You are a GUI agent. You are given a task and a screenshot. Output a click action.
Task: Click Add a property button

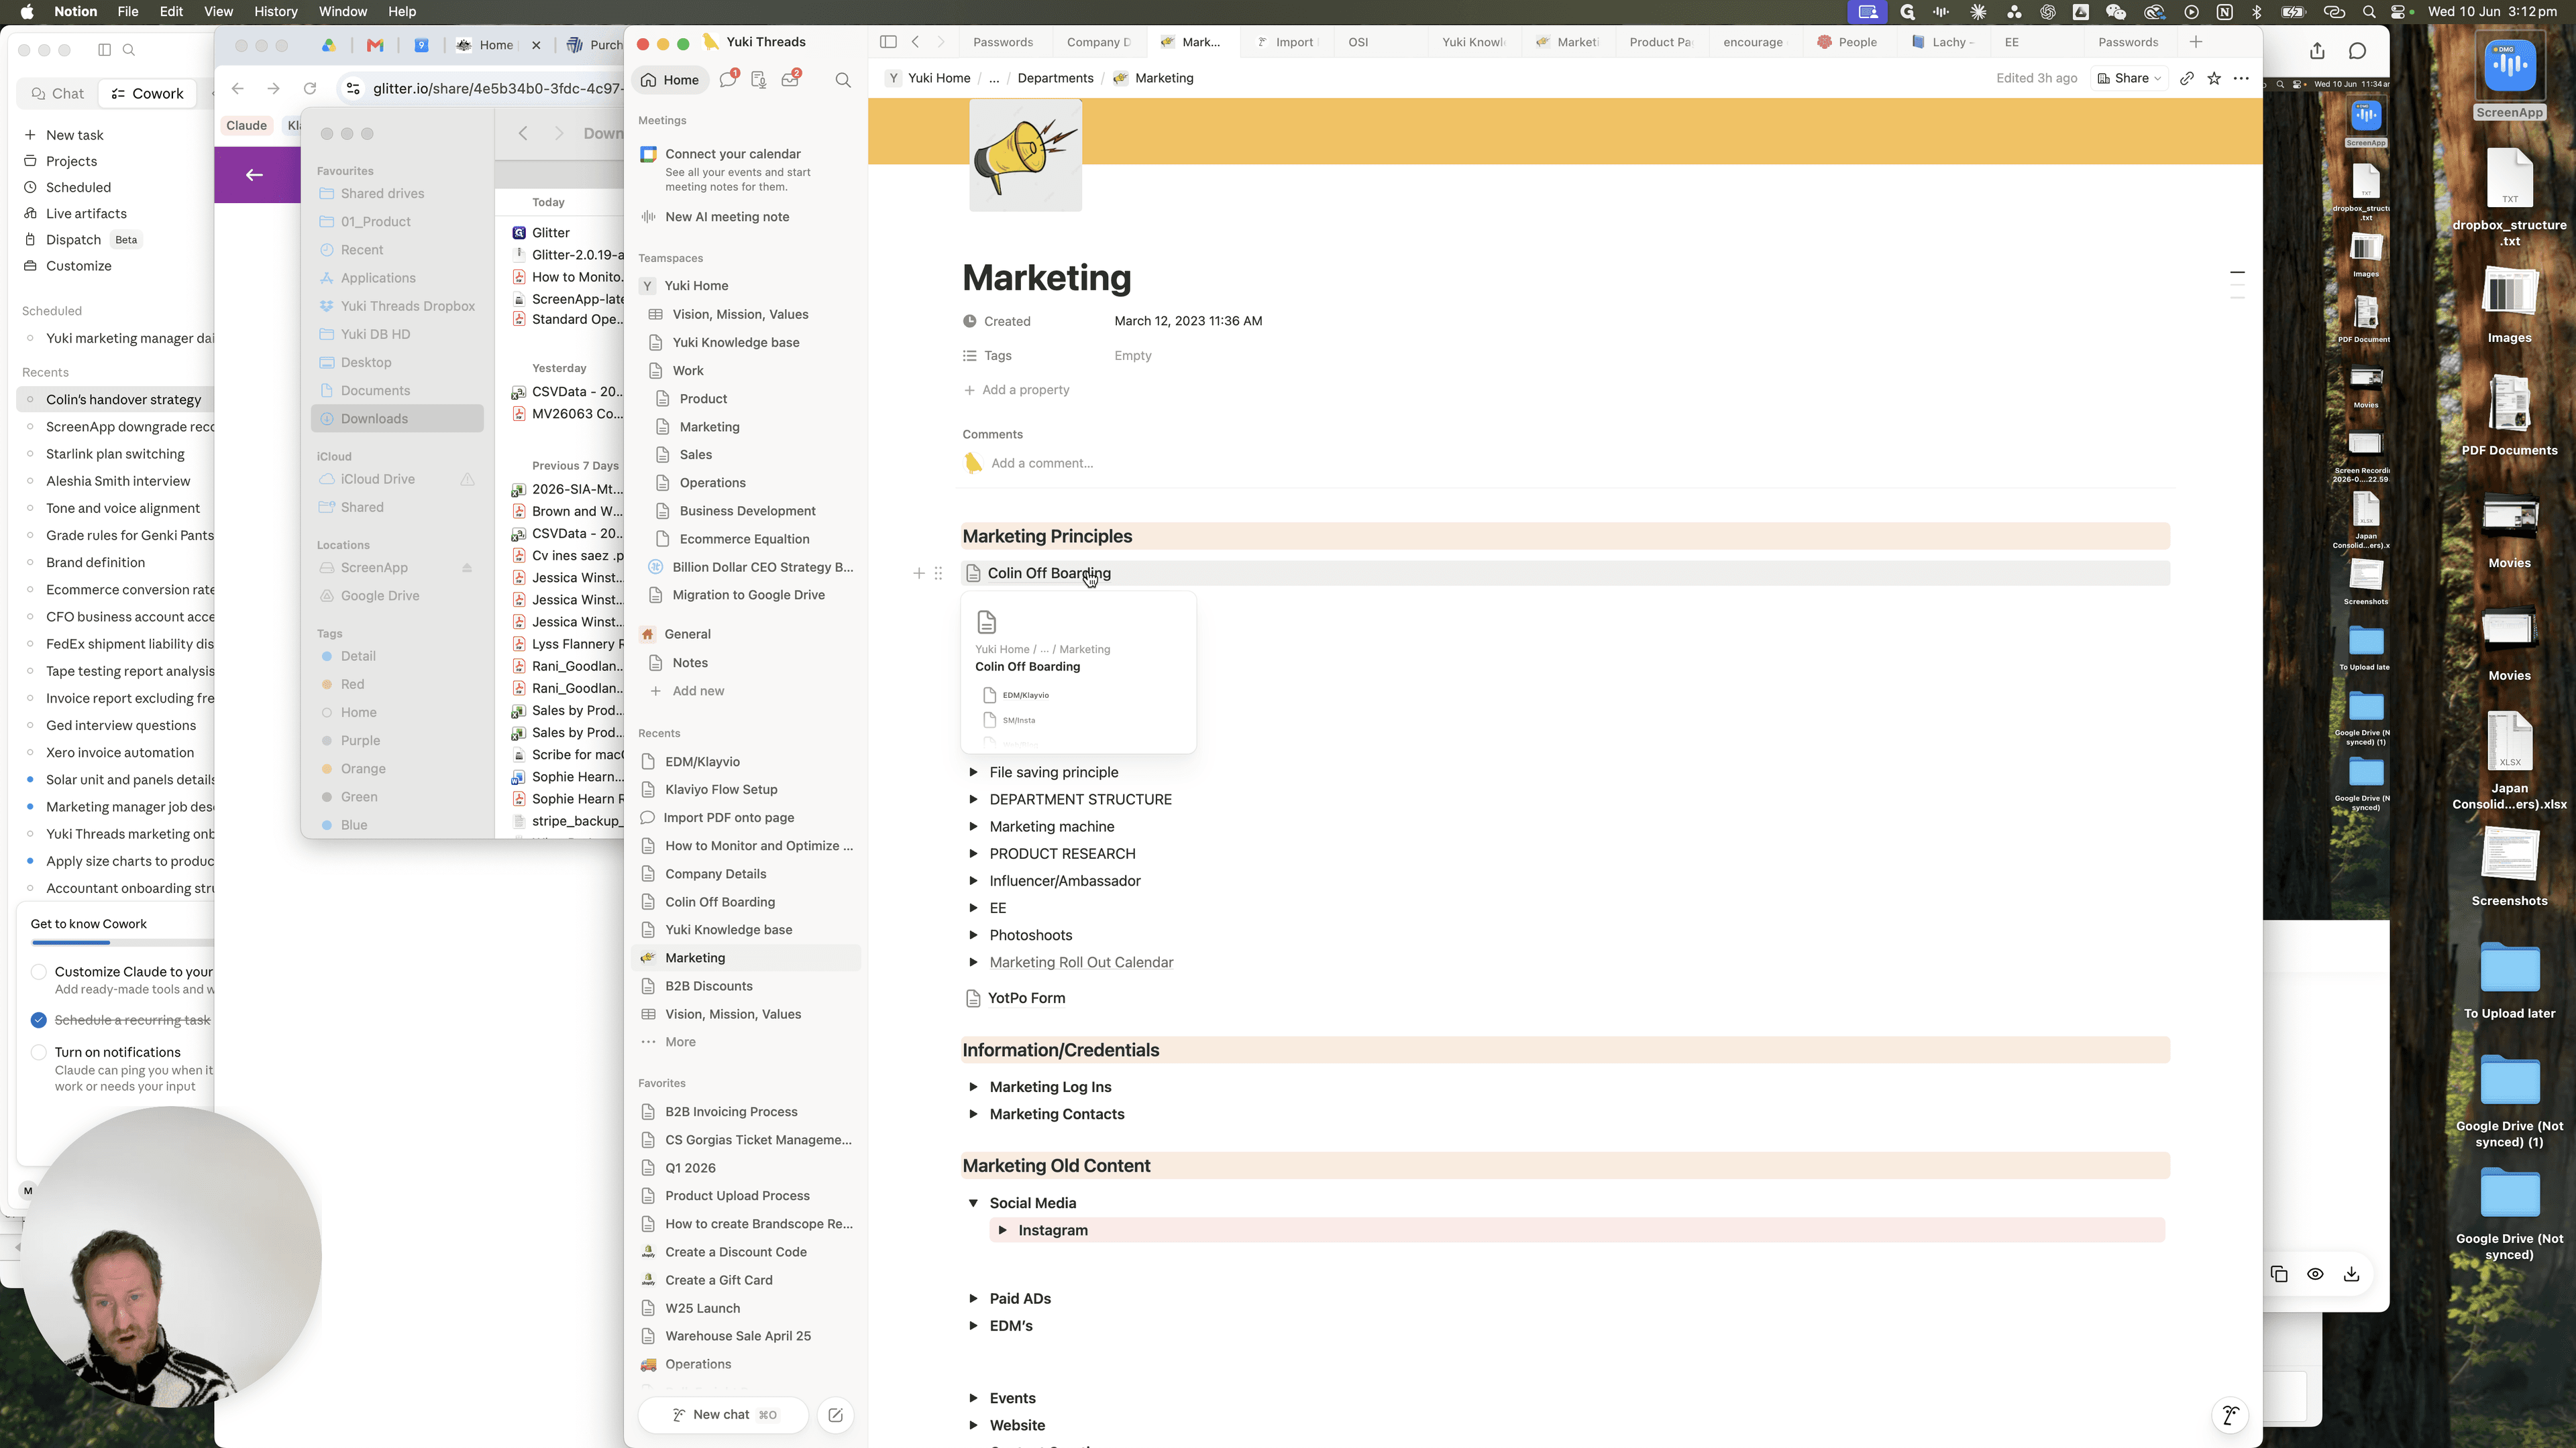tap(1016, 389)
